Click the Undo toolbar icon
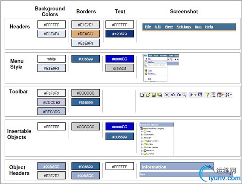The image size is (243, 185). click(x=173, y=95)
